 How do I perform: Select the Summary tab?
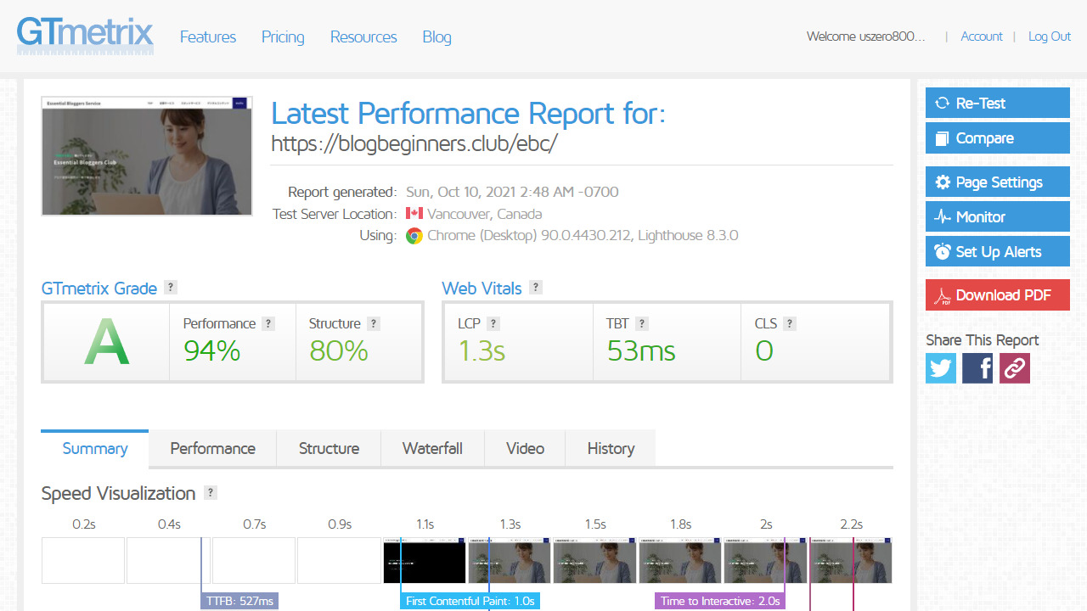click(x=95, y=448)
